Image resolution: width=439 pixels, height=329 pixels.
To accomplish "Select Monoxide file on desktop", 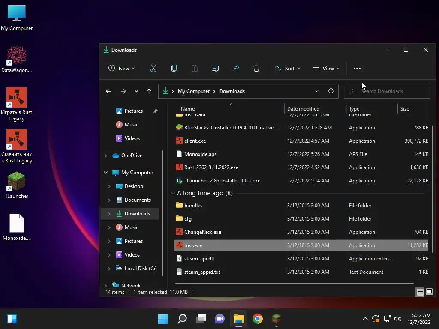I will click(x=17, y=227).
